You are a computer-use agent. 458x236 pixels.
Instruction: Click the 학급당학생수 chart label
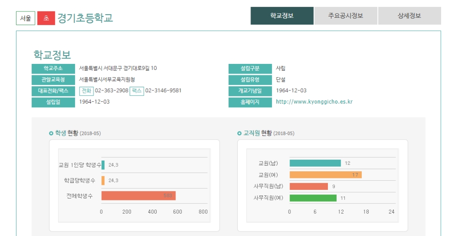coord(79,180)
